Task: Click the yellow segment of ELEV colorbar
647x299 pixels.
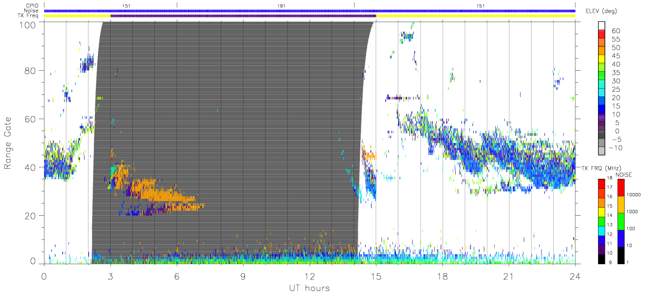Action: point(602,60)
